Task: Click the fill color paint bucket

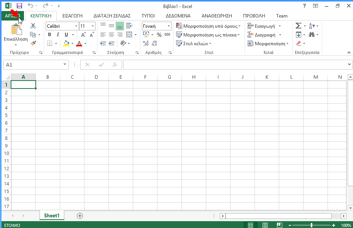Action: coord(66,43)
